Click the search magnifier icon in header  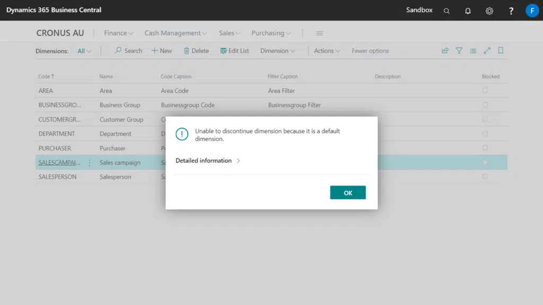(x=446, y=11)
